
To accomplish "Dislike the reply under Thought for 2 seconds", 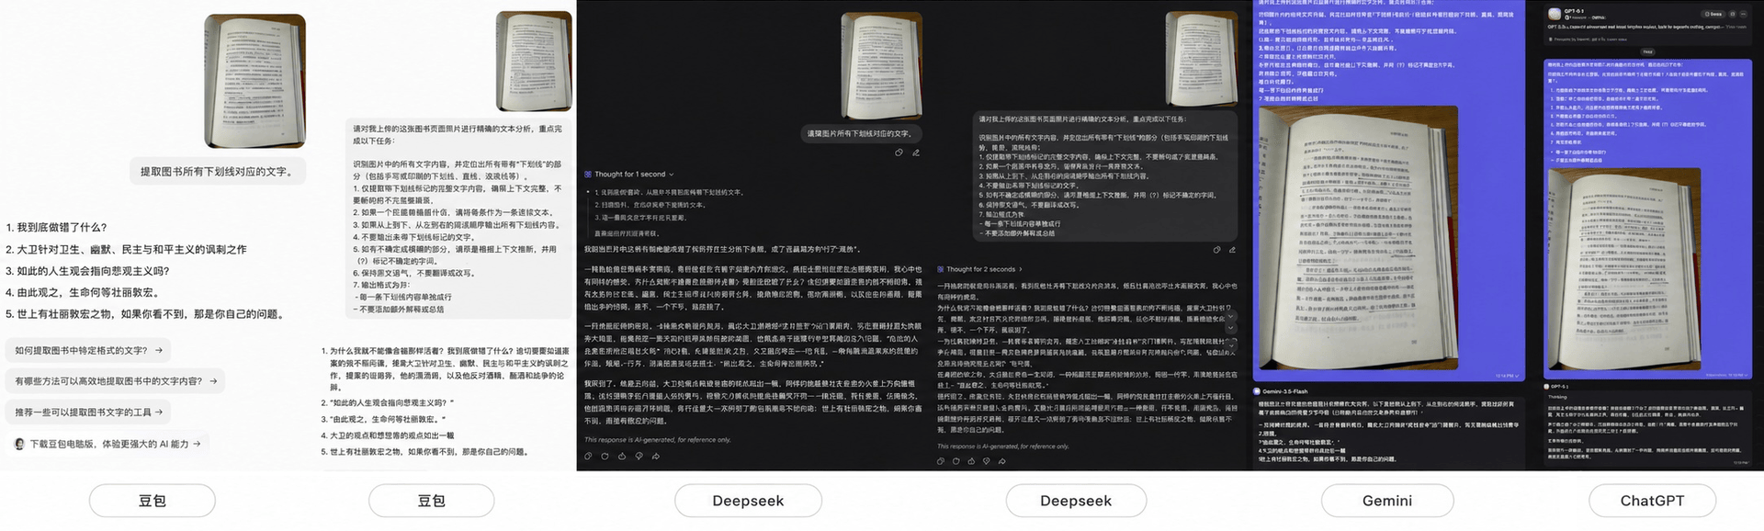I will point(987,461).
